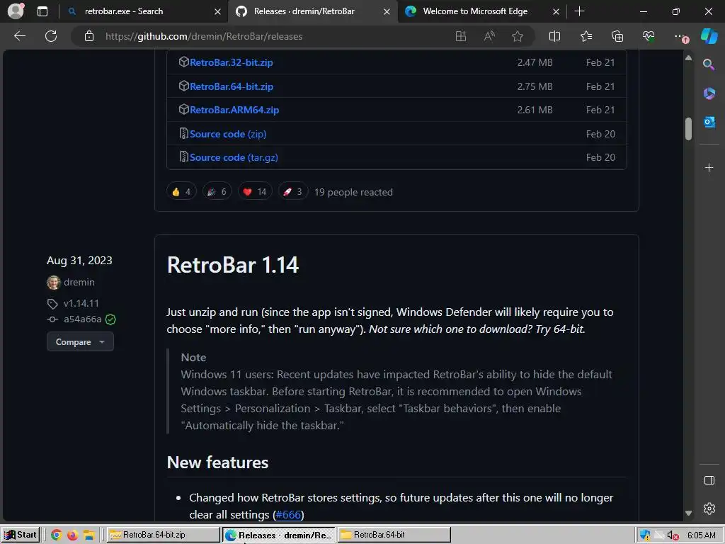Click the scrollbar down arrow
This screenshot has width=725, height=544.
tap(688, 513)
